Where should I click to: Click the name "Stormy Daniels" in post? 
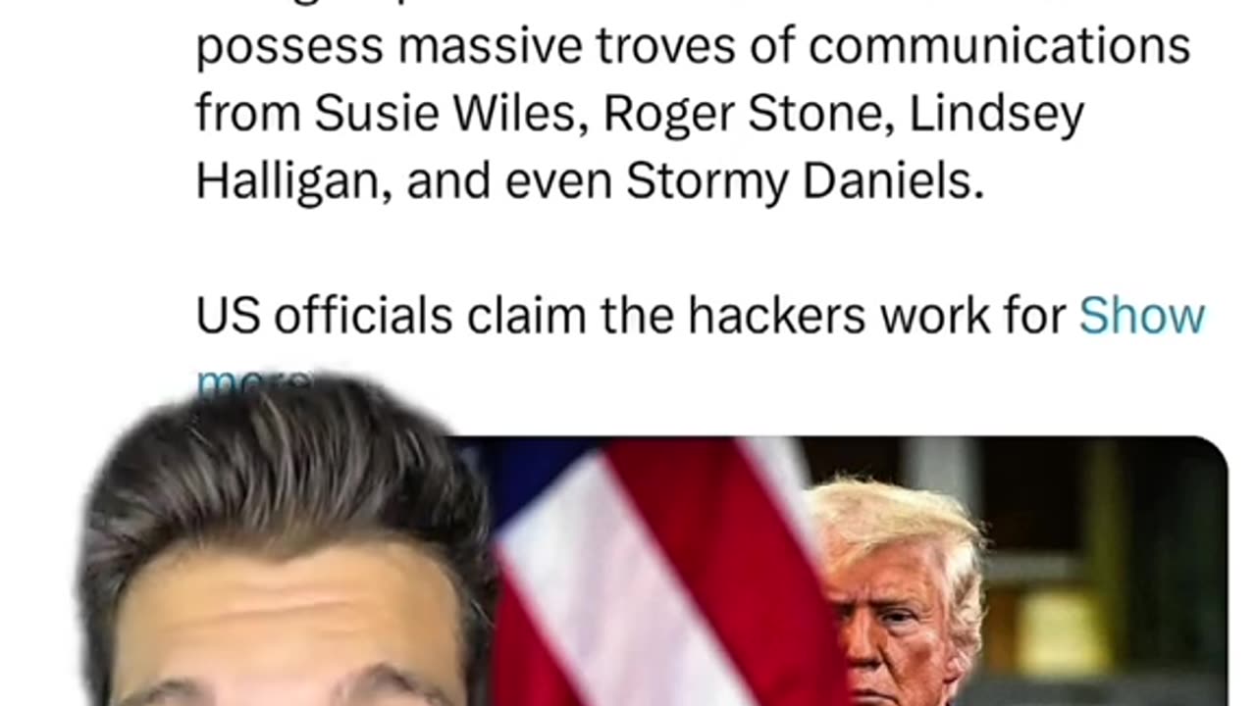tap(805, 180)
